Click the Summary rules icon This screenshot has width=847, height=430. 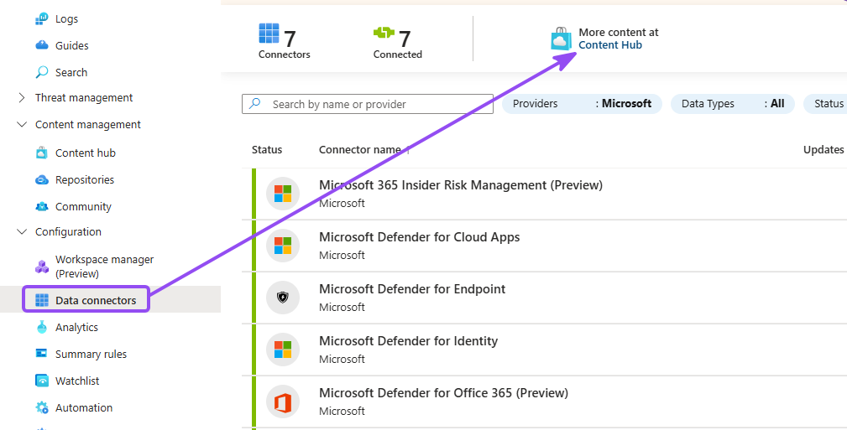tap(42, 354)
